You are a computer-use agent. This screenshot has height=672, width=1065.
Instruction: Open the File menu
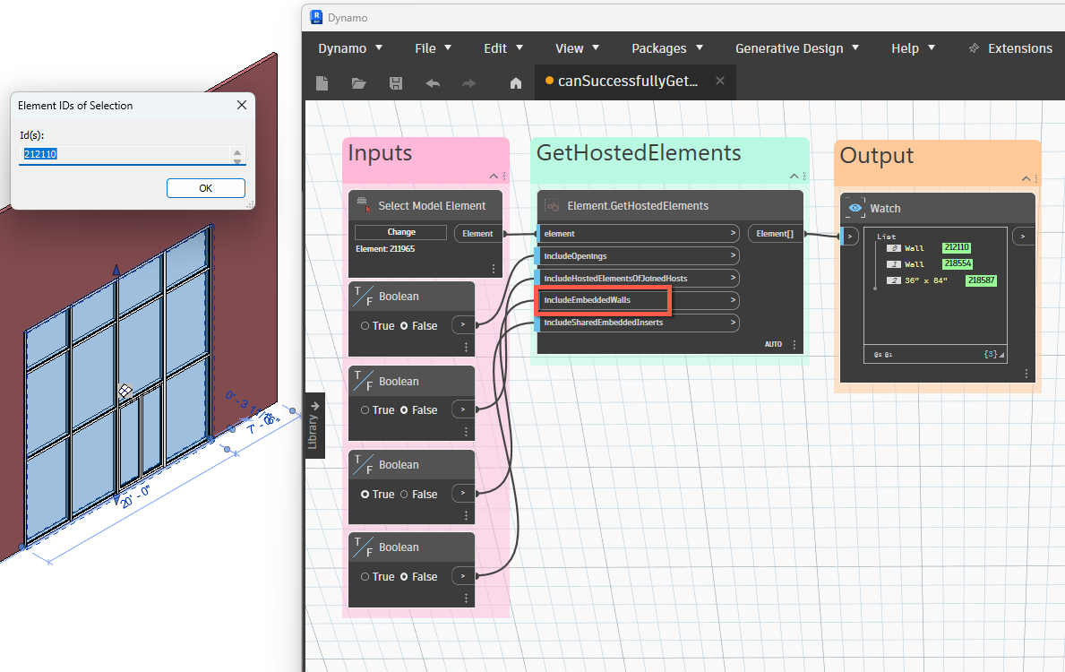click(434, 48)
